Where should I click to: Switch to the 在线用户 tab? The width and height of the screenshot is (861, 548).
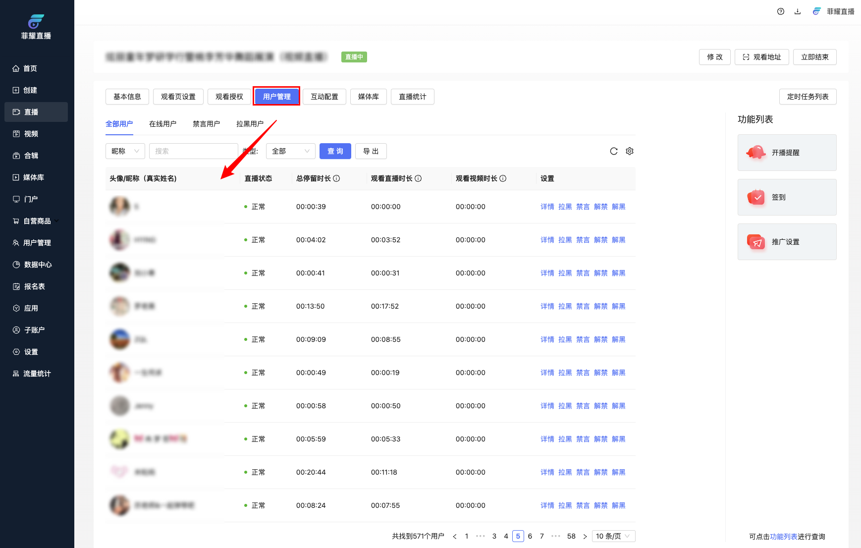coord(162,124)
